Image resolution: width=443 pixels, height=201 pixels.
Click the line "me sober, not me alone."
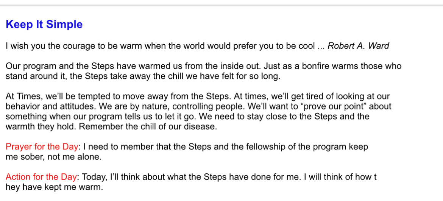pos(53,157)
